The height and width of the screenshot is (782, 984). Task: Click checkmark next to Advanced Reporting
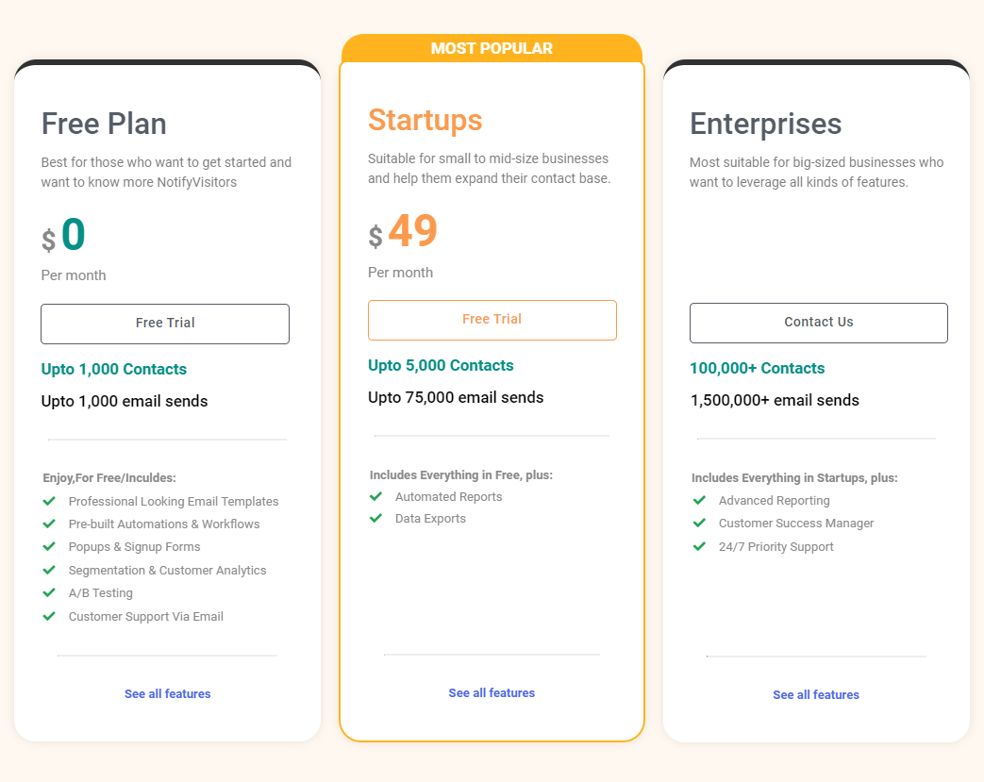tap(699, 500)
